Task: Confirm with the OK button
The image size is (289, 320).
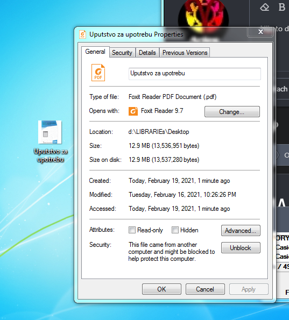Action: click(x=161, y=289)
